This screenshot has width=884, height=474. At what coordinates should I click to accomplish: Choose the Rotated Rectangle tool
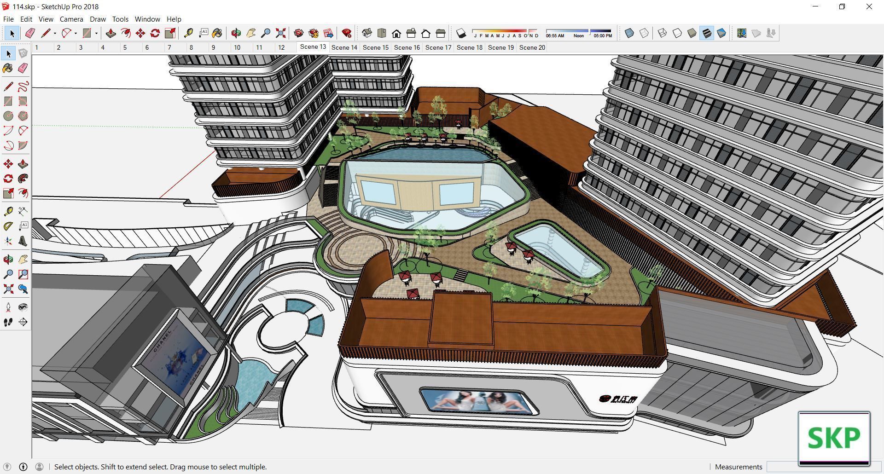click(x=23, y=101)
